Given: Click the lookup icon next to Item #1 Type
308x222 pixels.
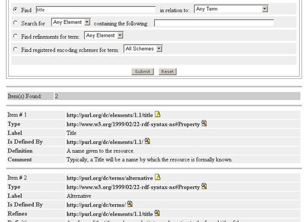Looking at the screenshot, I should coord(204,123).
